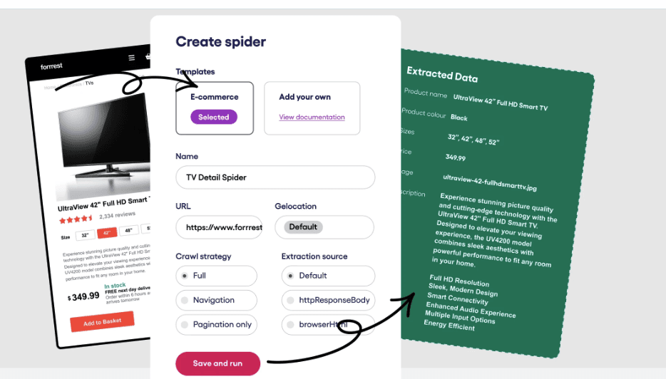Click the TV product image
Image resolution: width=666 pixels, height=379 pixels.
point(105,144)
